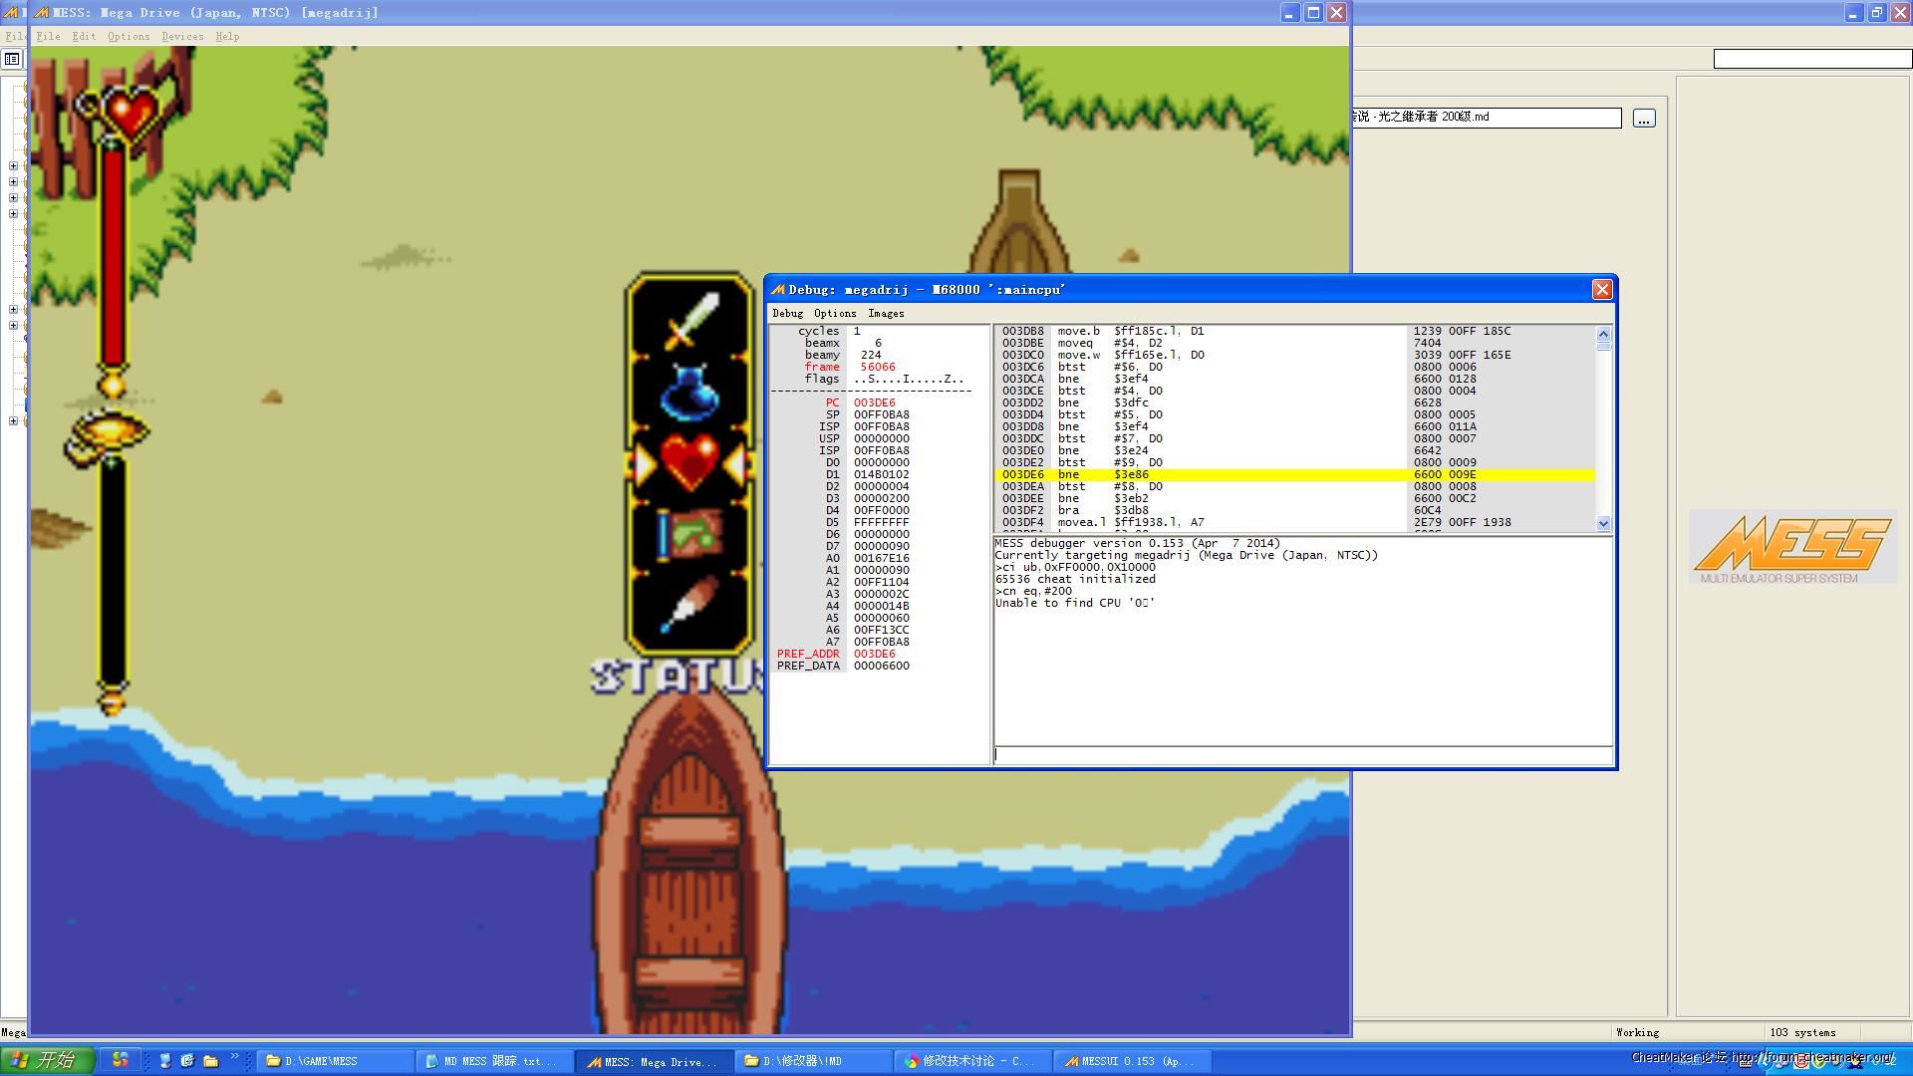Expand hidden quick launch chevron
The image size is (1913, 1076).
click(x=235, y=1057)
